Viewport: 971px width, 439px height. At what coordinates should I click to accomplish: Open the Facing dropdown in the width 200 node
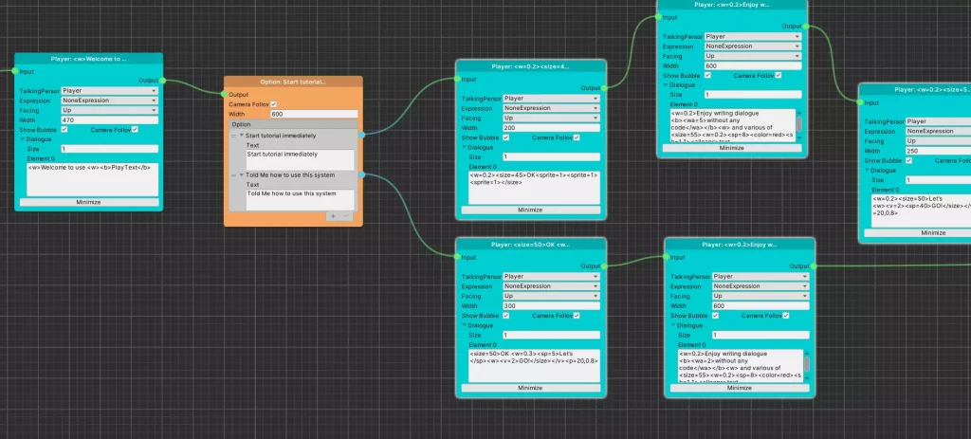pyautogui.click(x=552, y=118)
